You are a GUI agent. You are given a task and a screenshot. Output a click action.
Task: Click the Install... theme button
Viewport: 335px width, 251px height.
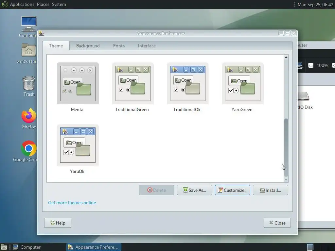(271, 190)
